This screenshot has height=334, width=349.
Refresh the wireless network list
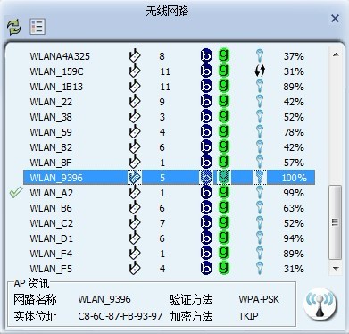[14, 27]
